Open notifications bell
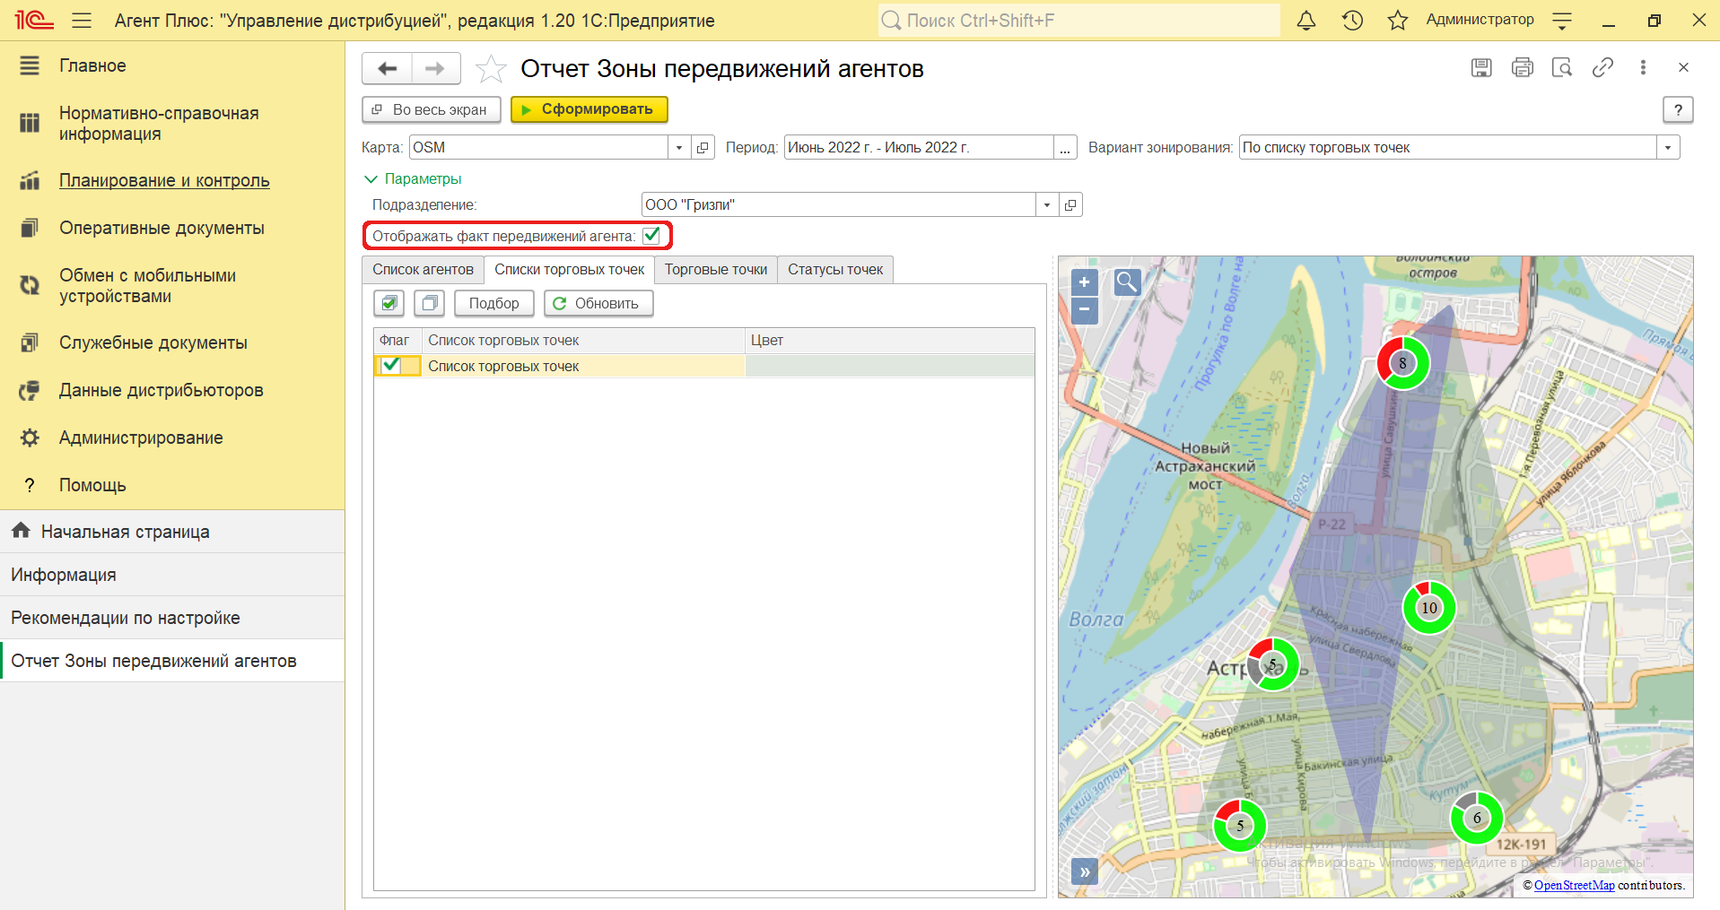Screen dimensions: 1720x910 point(1306,20)
